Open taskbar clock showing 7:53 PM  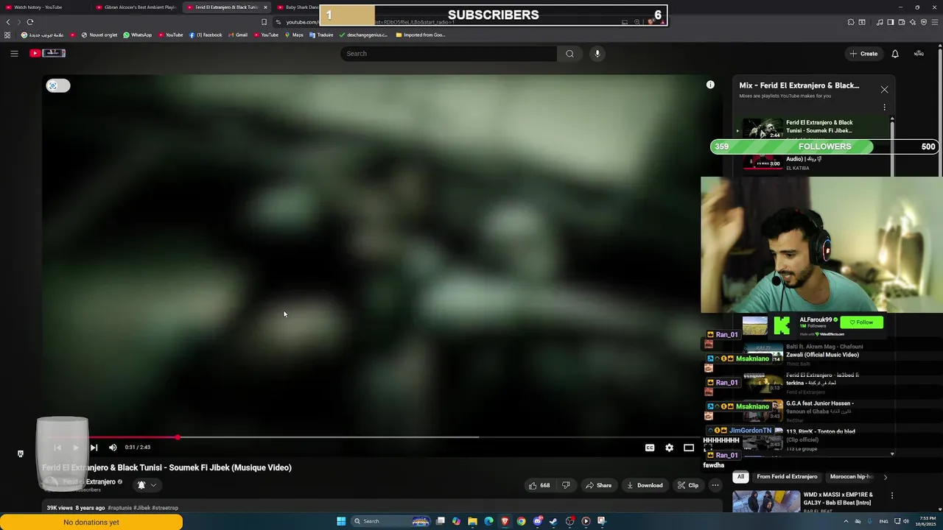[x=928, y=521]
